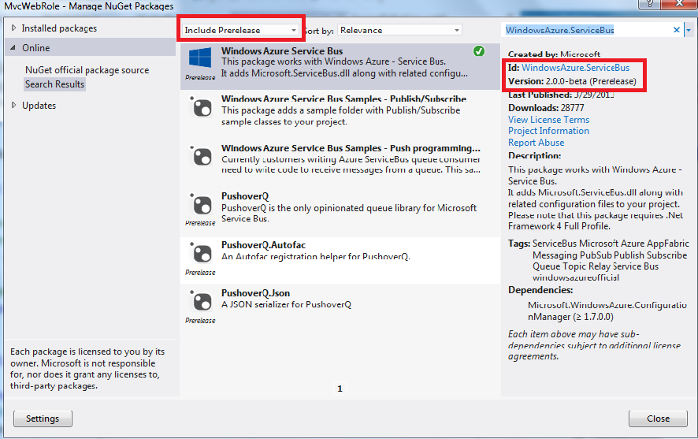Select the PushoverQ.Autofac package title
The width and height of the screenshot is (698, 439).
pyautogui.click(x=264, y=245)
